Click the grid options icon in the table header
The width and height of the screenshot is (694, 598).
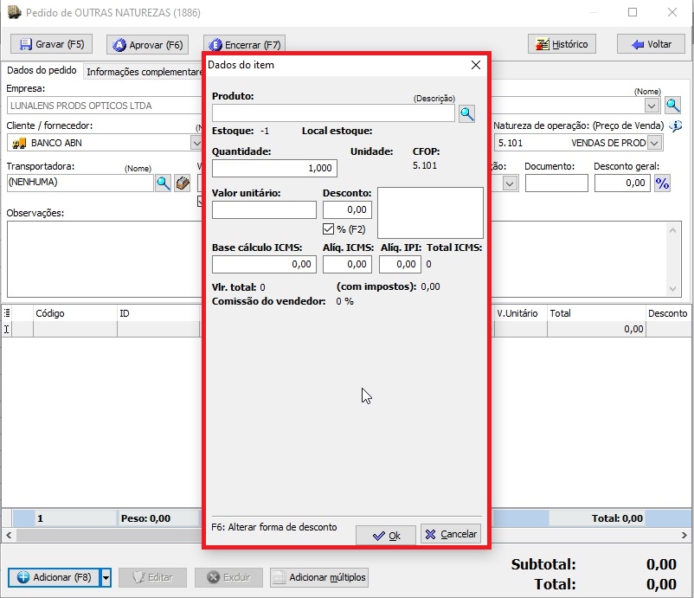tap(7, 313)
